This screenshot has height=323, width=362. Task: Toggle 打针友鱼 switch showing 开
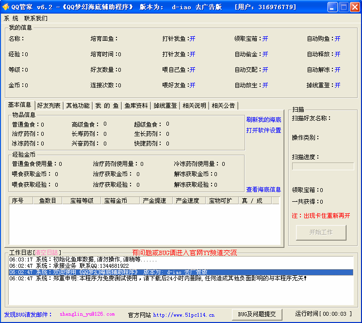[x=193, y=54]
